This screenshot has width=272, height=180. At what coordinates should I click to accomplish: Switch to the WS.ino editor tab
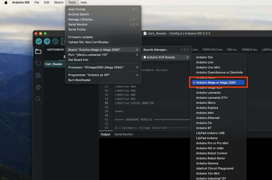click(x=232, y=50)
